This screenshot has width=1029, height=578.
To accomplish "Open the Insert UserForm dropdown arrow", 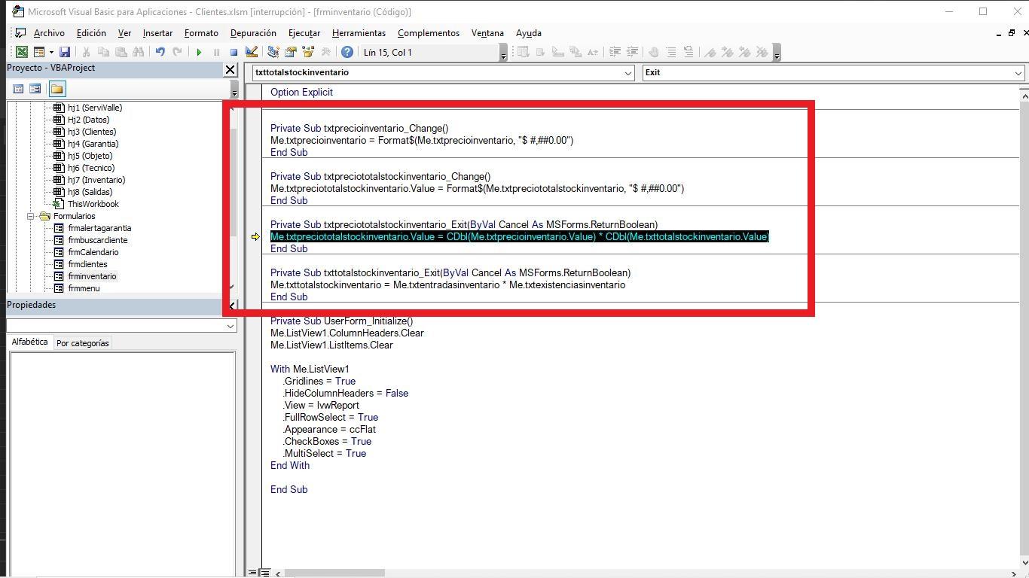I will [51, 52].
